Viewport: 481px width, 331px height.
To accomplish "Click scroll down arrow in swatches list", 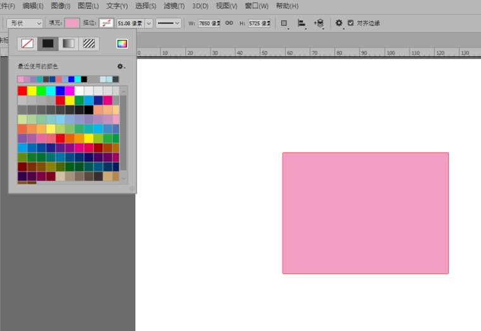I will coord(123,178).
